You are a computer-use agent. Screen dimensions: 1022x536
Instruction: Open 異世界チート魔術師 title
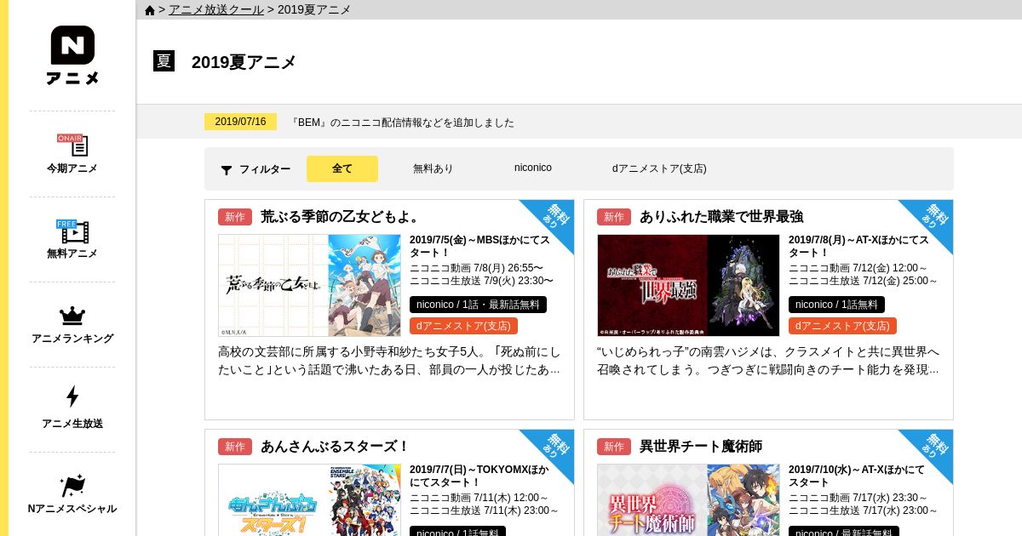[701, 447]
